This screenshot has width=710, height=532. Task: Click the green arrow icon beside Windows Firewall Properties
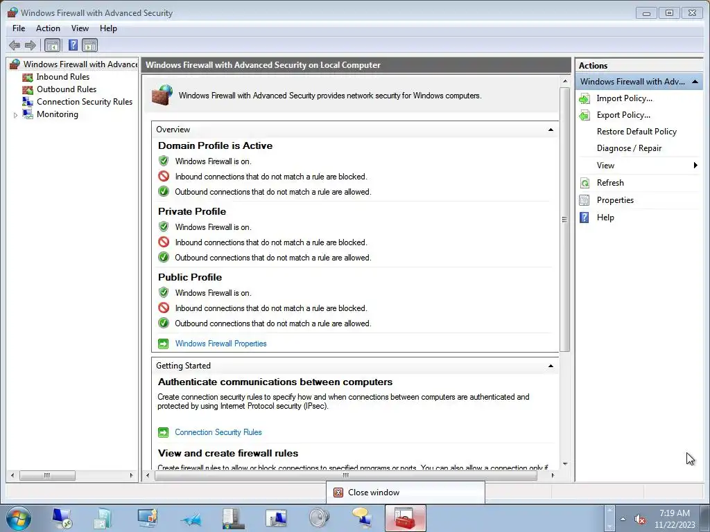click(x=163, y=344)
